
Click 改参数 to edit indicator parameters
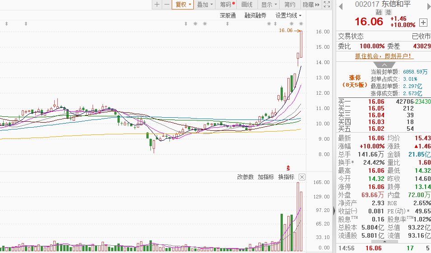(x=245, y=177)
